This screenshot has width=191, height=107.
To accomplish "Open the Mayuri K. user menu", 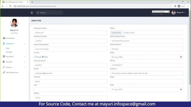I will (181, 12).
